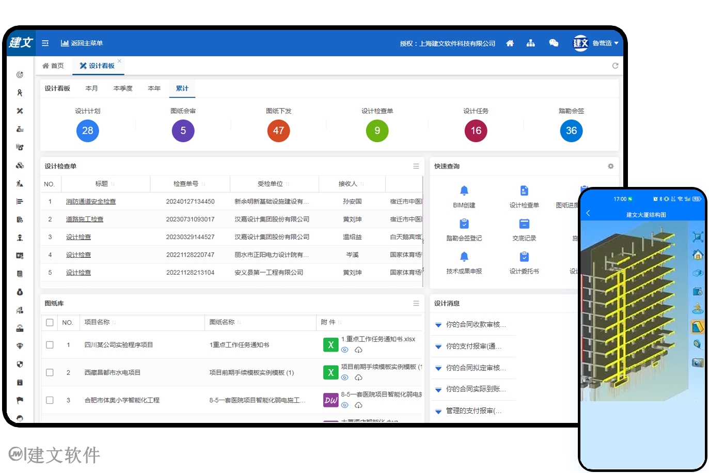
Task: Open the 设计检查单 panel menu icon
Action: (x=416, y=166)
